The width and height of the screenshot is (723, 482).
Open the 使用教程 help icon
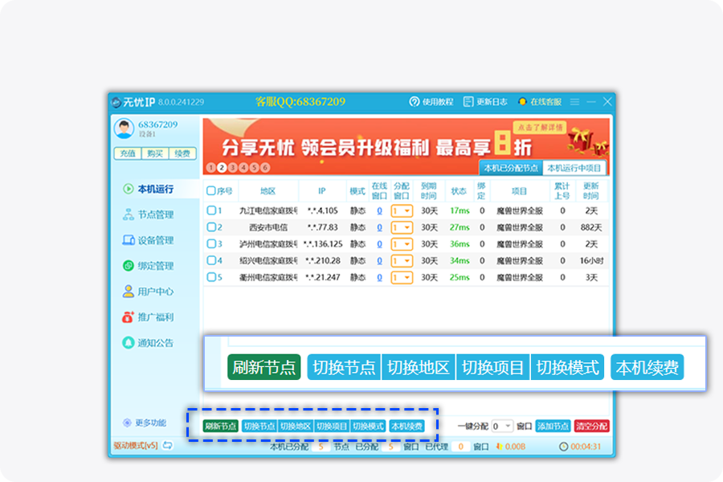coord(415,102)
